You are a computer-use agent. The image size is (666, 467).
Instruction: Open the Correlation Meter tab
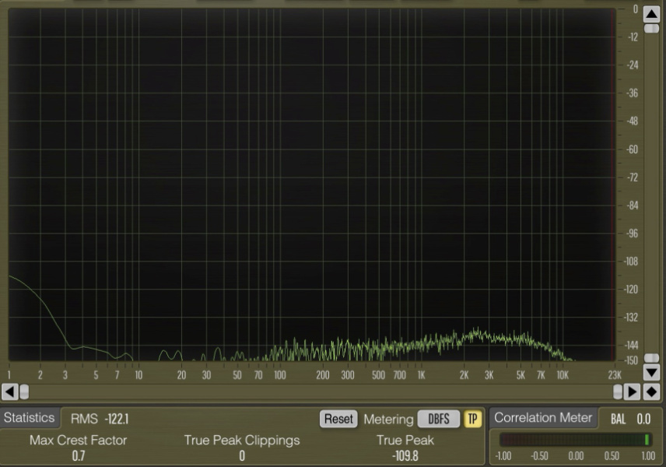click(543, 418)
